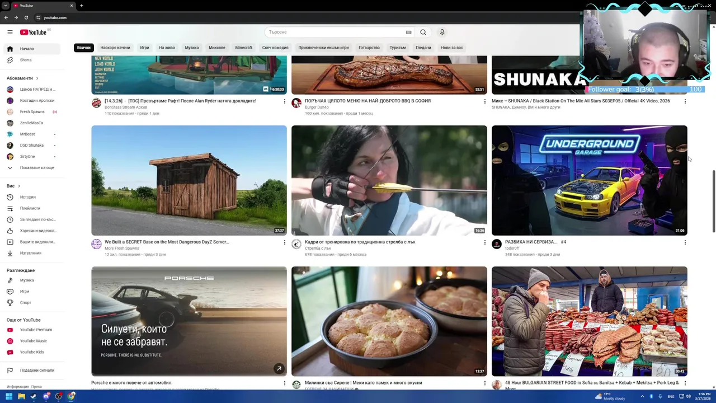Viewport: 716px width, 403px height.
Task: Open the browser tab list dropdown
Action: click(x=6, y=6)
